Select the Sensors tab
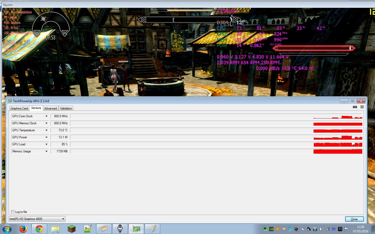Viewport: 375px width, 234px height. 36,108
